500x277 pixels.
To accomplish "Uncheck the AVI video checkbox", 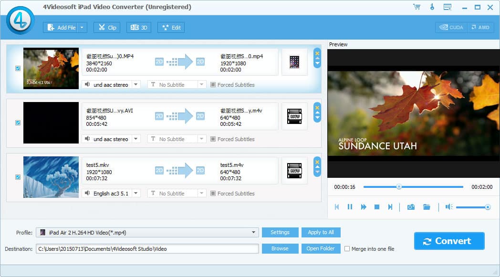I will pyautogui.click(x=18, y=123).
